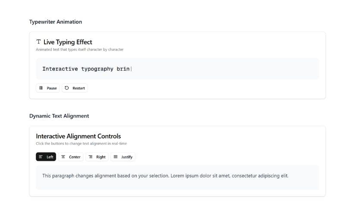The width and height of the screenshot is (345, 216).
Task: Click the typewriter T icon beside Live Typing Effect
Action: [x=39, y=42]
